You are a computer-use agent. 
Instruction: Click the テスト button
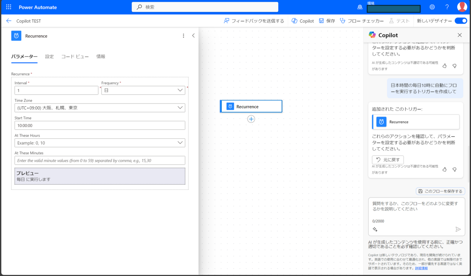399,21
